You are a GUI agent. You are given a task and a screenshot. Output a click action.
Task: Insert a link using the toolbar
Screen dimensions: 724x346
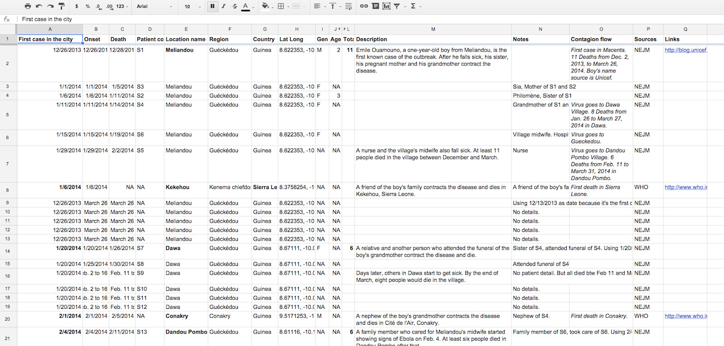[364, 6]
